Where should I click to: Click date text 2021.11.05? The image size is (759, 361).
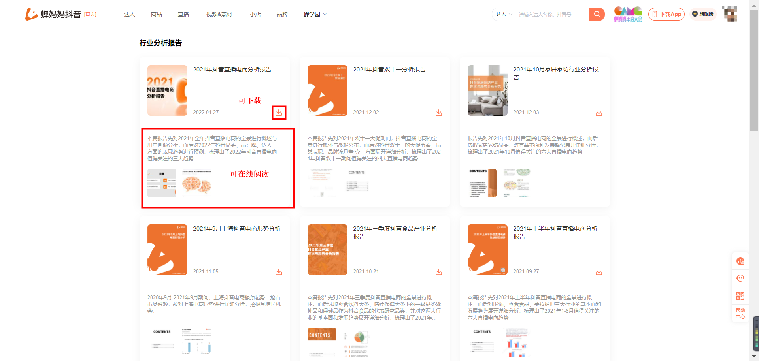point(206,272)
